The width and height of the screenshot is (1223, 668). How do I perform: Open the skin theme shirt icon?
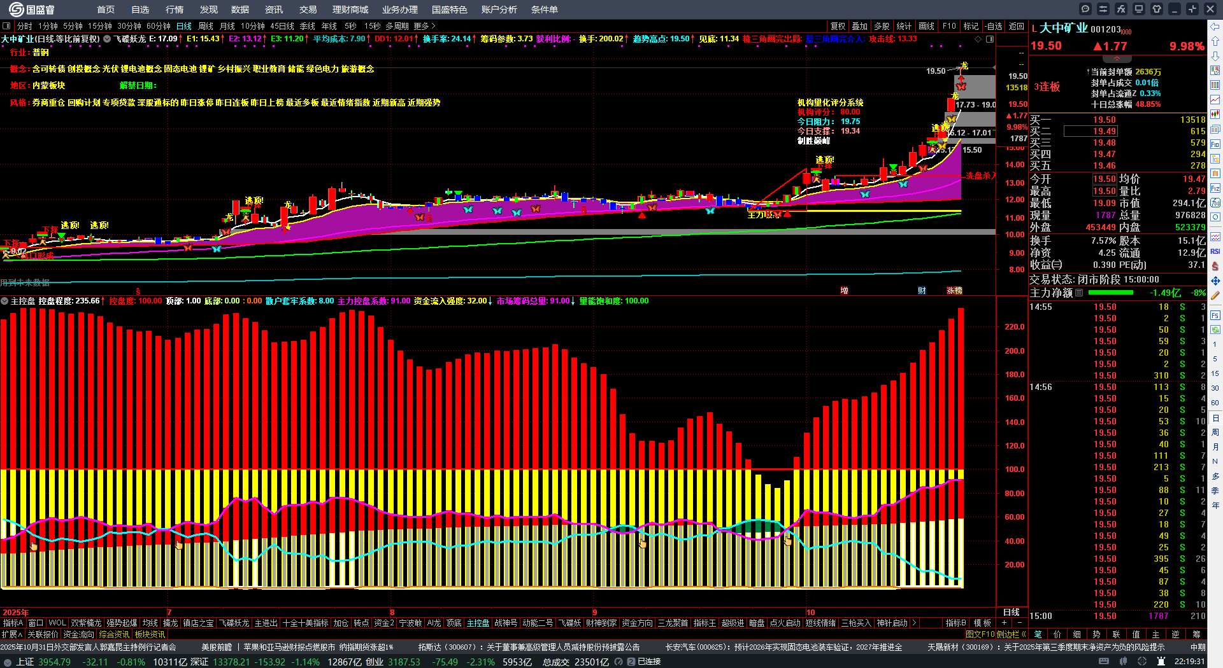(x=1157, y=9)
